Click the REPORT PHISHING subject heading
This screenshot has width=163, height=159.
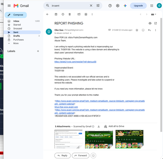(69, 23)
